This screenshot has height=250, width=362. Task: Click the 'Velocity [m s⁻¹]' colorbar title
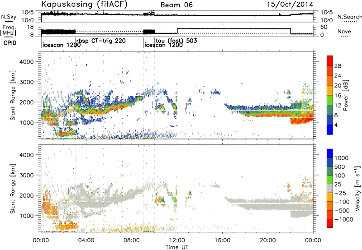coord(357,188)
